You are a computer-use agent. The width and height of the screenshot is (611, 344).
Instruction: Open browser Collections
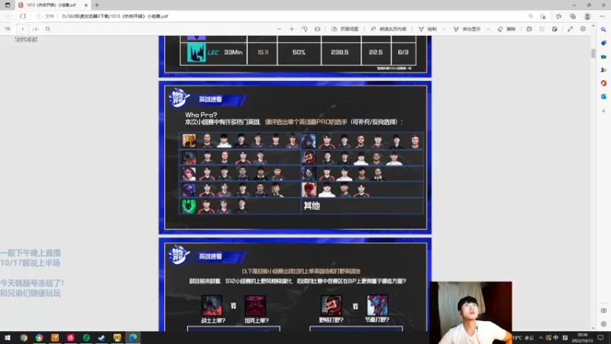click(x=573, y=16)
